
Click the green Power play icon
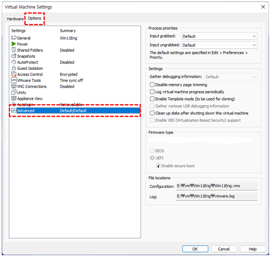(14, 44)
